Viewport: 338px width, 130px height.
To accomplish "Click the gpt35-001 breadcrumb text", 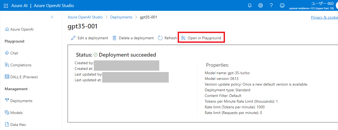I will point(148,17).
